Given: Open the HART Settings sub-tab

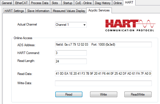Looking at the screenshot, I should point(14,11).
